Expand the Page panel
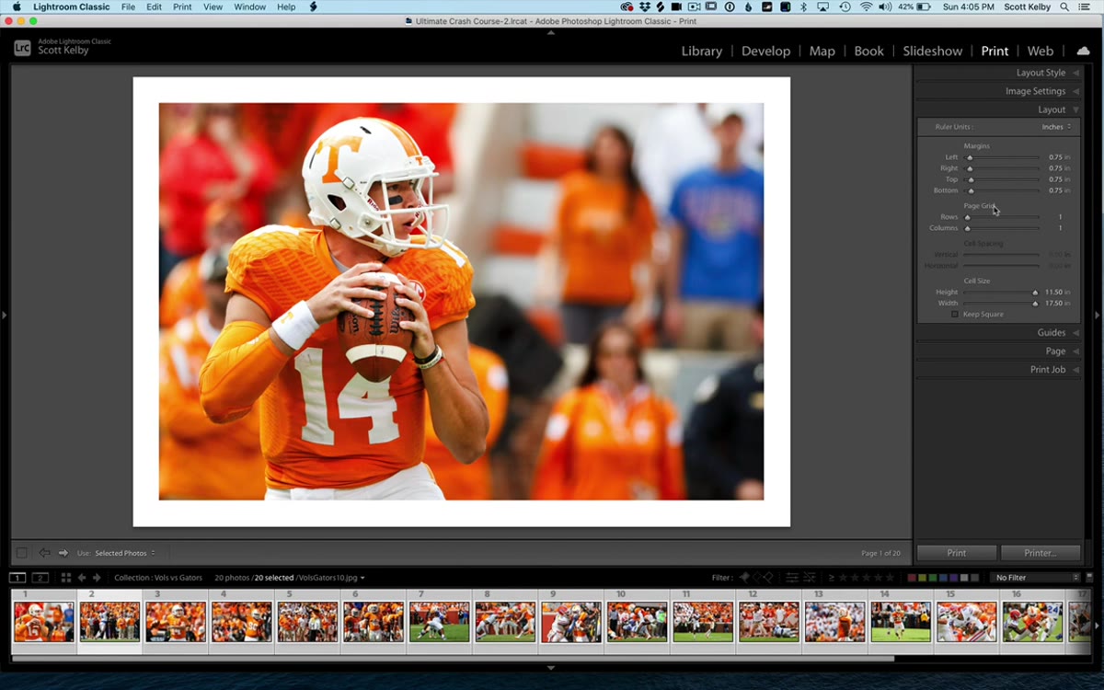The height and width of the screenshot is (690, 1104). 1075,351
